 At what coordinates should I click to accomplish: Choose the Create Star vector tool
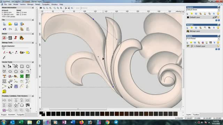(x=22, y=72)
